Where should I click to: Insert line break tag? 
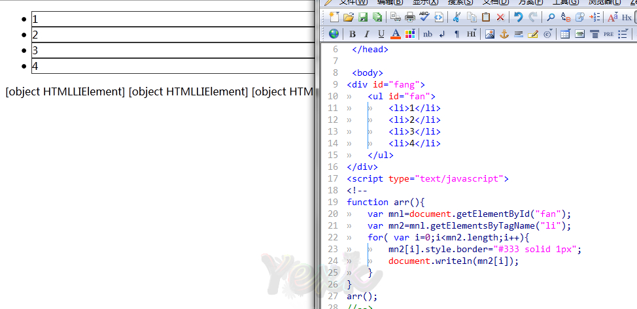(x=442, y=34)
